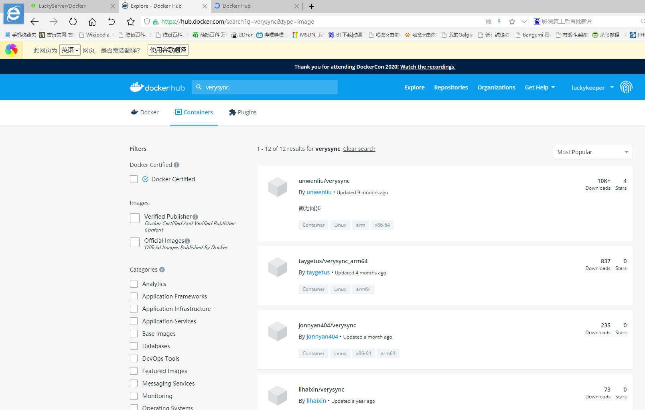Open the luckykeeper account dropdown
The height and width of the screenshot is (410, 645).
click(x=592, y=87)
